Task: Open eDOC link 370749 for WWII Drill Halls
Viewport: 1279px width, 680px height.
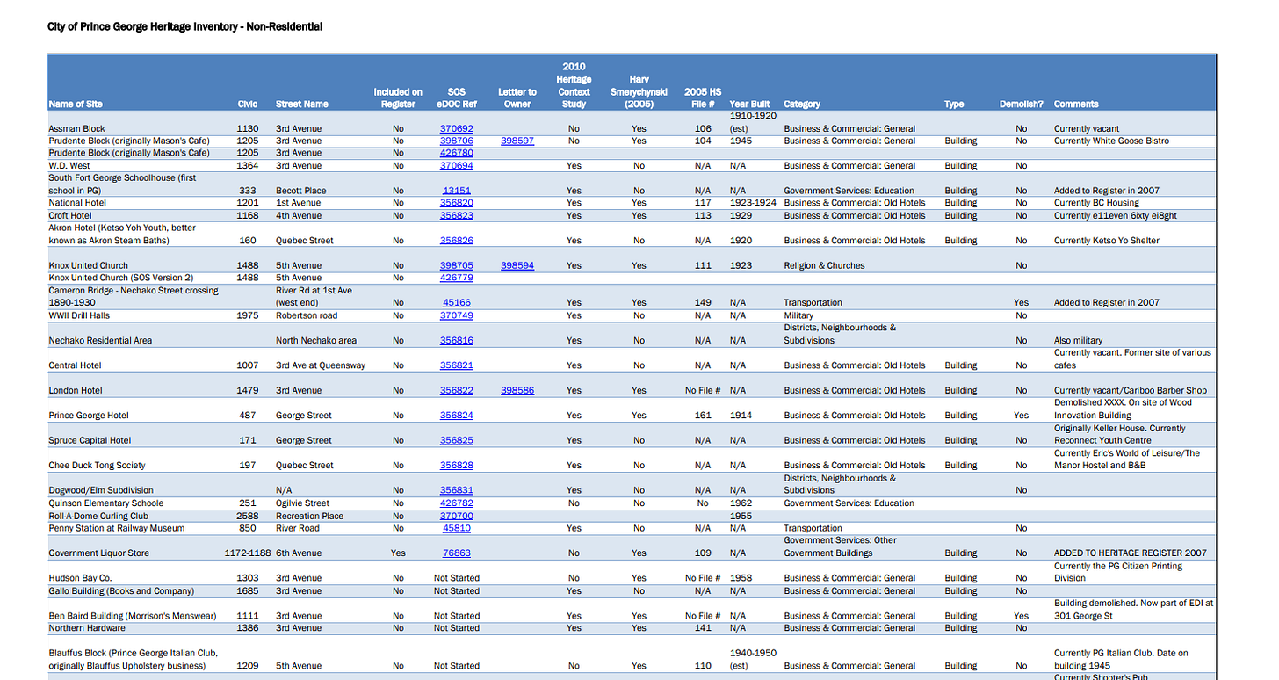Action: pyautogui.click(x=457, y=315)
